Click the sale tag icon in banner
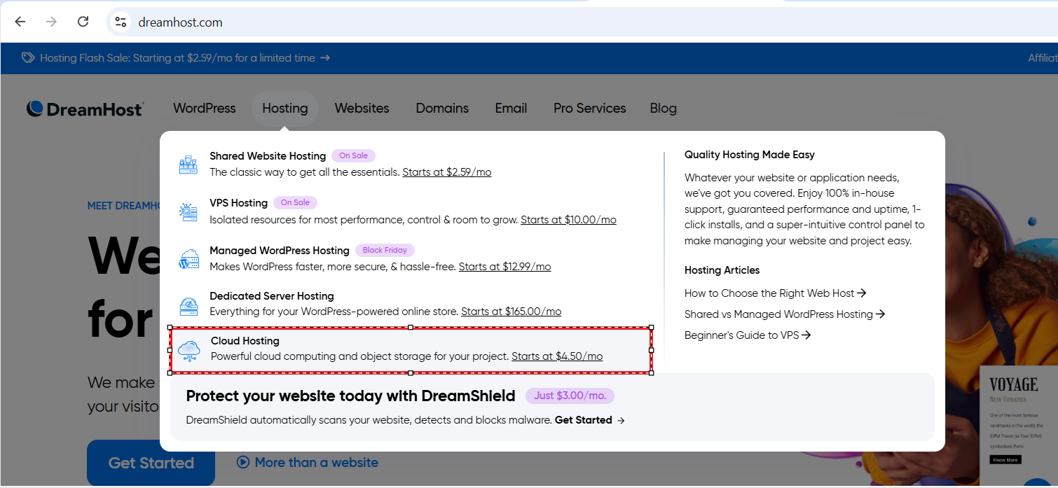This screenshot has width=1058, height=488. pyautogui.click(x=28, y=58)
